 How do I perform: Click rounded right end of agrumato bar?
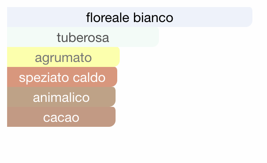click(116, 57)
